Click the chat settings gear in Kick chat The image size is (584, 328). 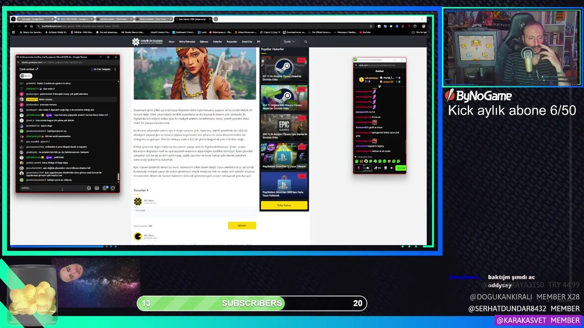pyautogui.click(x=391, y=168)
